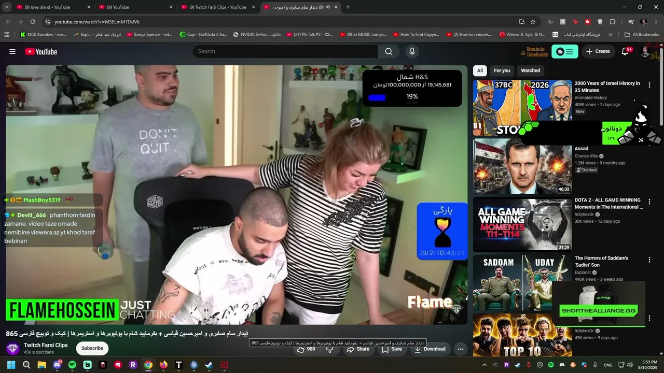This screenshot has height=373, width=664.
Task: Open options for Horrors of Saddam's Son video
Action: pos(649,260)
